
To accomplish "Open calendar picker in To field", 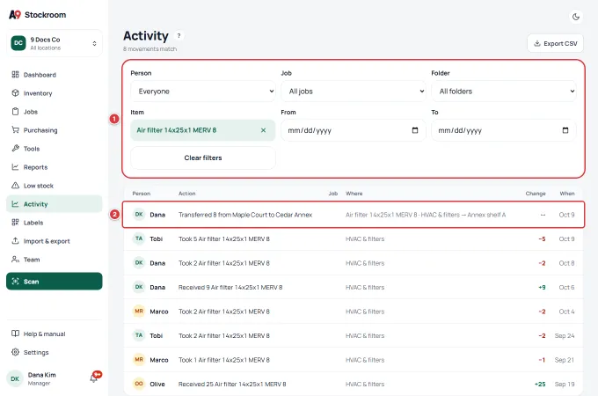I will [x=565, y=130].
